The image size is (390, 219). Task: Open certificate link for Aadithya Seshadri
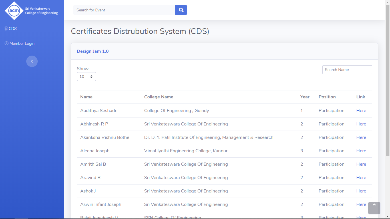point(361,111)
